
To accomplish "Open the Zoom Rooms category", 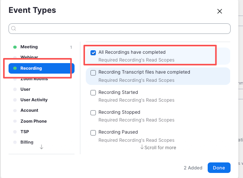I will (x=34, y=79).
